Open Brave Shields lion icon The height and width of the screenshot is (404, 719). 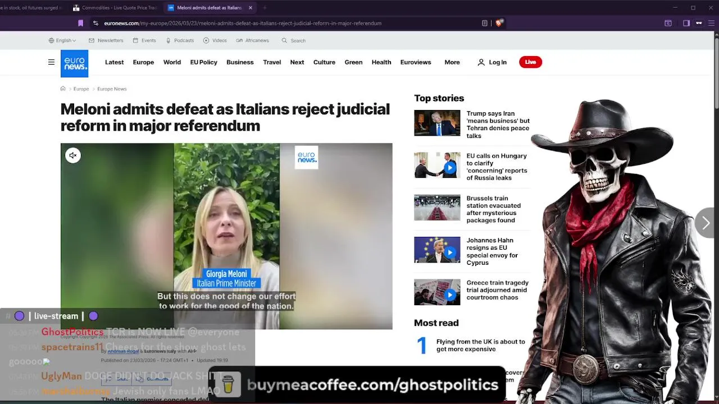point(499,23)
